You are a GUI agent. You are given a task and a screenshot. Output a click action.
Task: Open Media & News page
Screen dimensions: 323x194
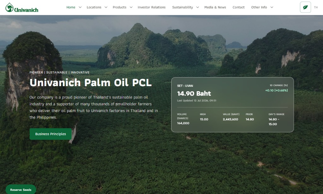tap(215, 8)
